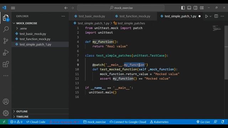Open the notifications bell
This screenshot has height=128, width=228.
pyautogui.click(x=223, y=122)
